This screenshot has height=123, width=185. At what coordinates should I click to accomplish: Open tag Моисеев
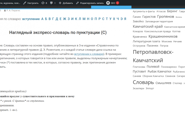click(x=166, y=42)
